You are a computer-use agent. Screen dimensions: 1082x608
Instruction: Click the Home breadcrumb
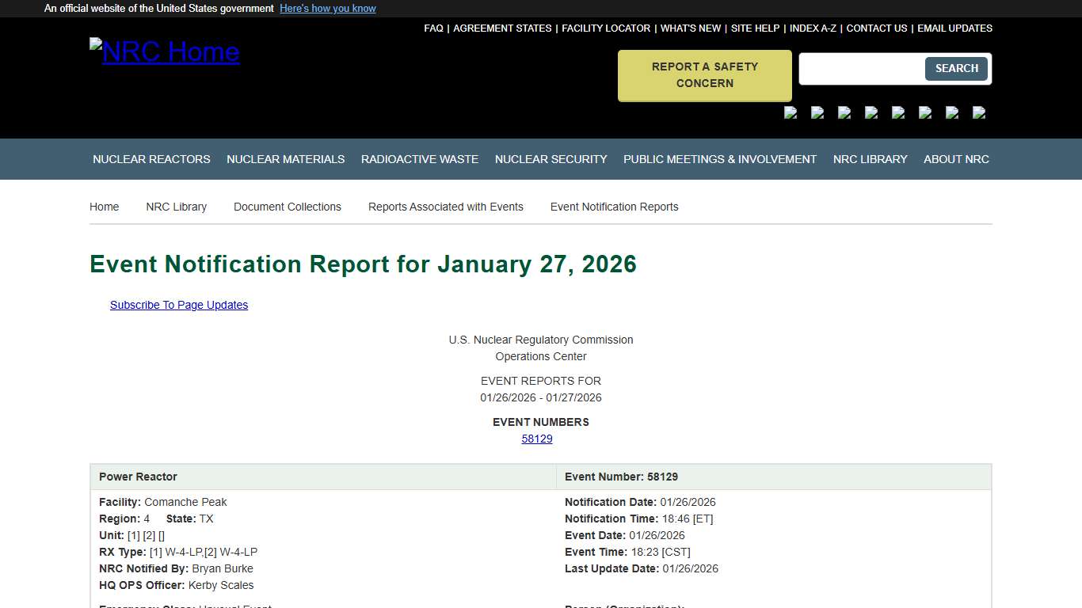[104, 207]
